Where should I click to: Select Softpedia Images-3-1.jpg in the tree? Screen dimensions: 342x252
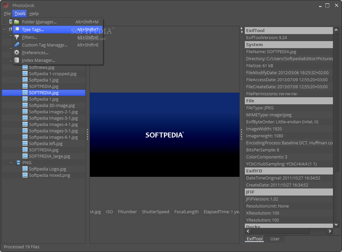[x=53, y=118]
